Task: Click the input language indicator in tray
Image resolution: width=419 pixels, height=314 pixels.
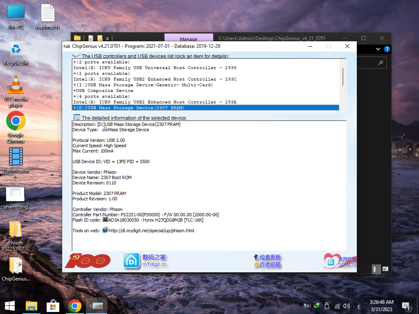Action: [x=359, y=306]
